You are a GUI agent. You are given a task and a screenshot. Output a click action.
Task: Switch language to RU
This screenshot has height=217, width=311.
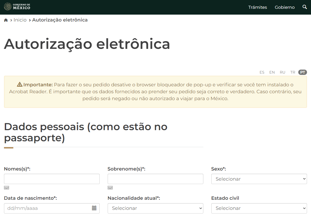tap(282, 72)
